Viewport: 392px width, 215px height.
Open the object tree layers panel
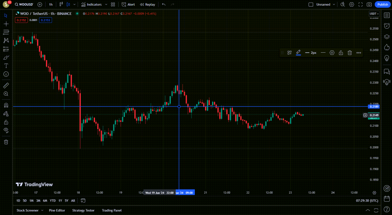coord(387,37)
